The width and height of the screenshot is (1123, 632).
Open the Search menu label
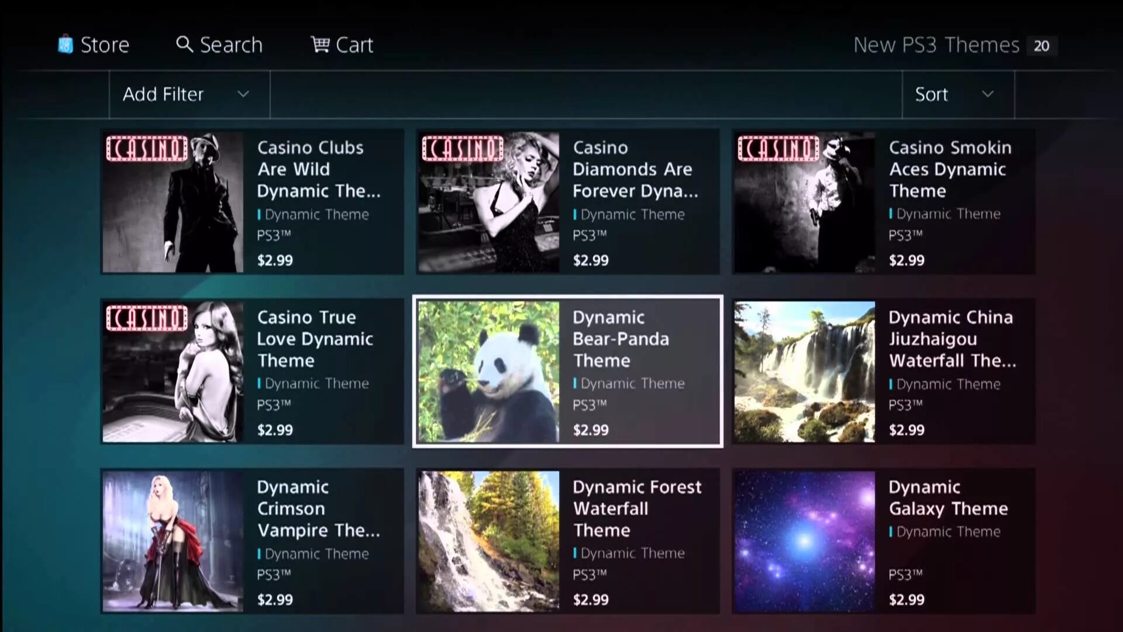tap(231, 45)
